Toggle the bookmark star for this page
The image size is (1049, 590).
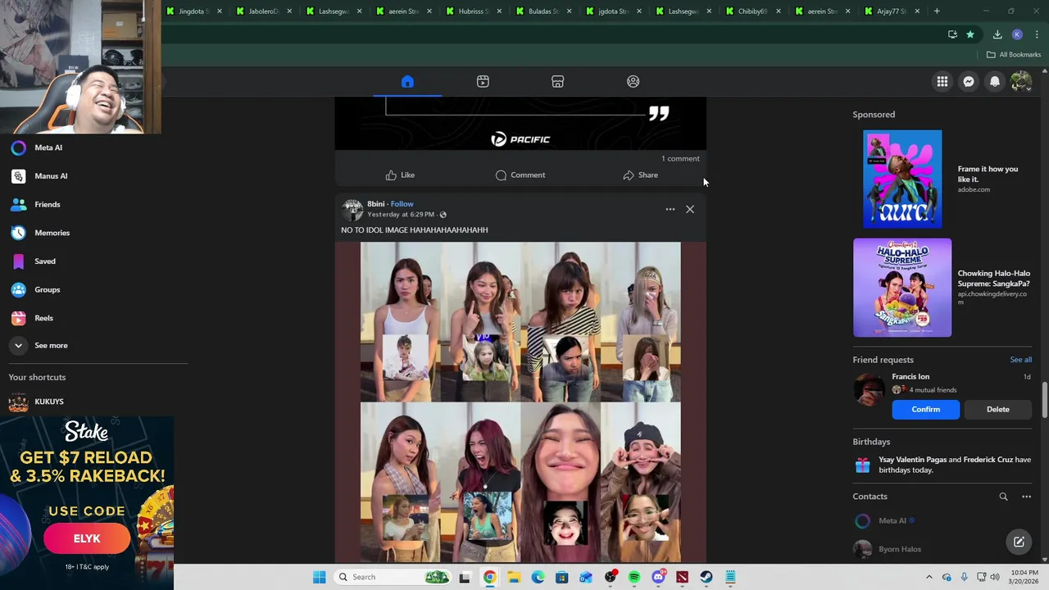point(970,34)
